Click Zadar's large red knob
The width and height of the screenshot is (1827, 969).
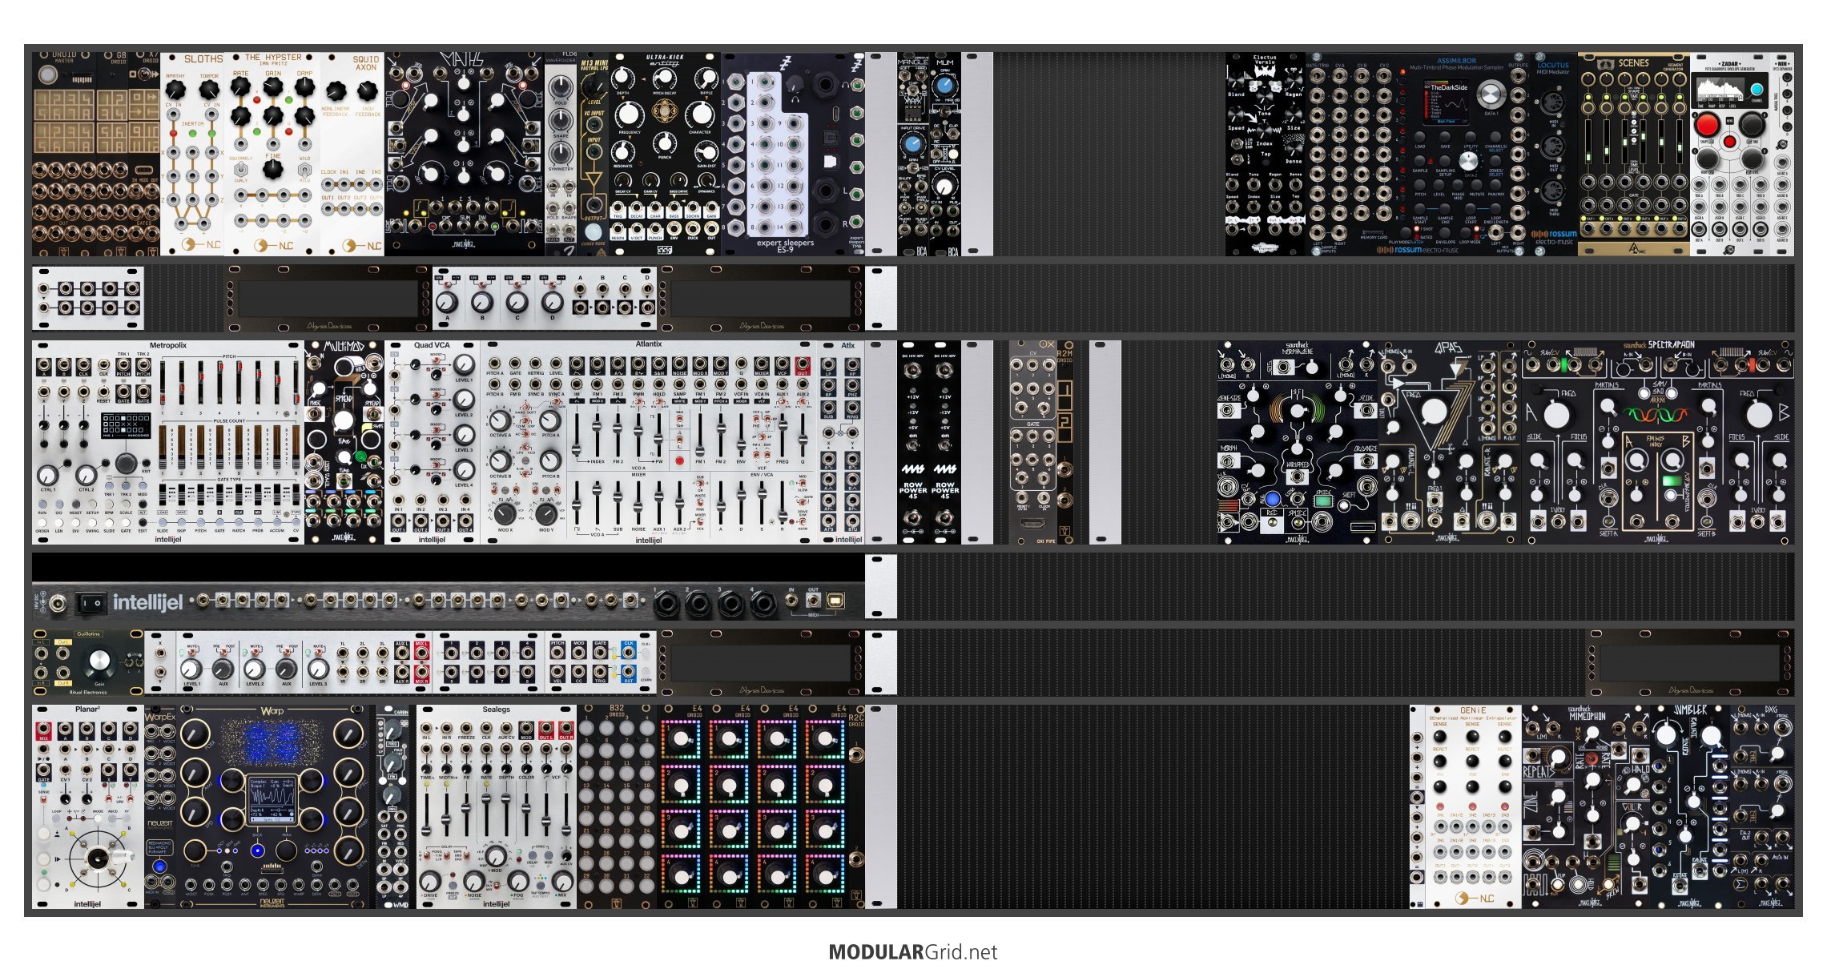tap(1707, 125)
